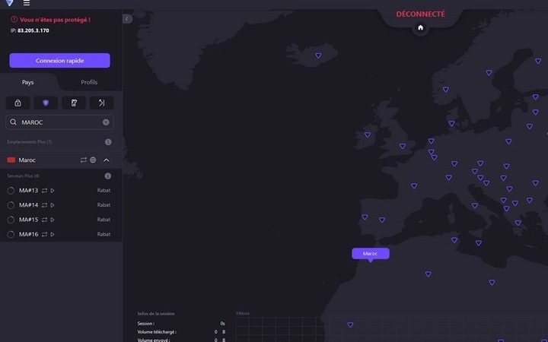Image resolution: width=548 pixels, height=342 pixels.
Task: Click the globe icon in Maroc row
Action: pos(93,160)
